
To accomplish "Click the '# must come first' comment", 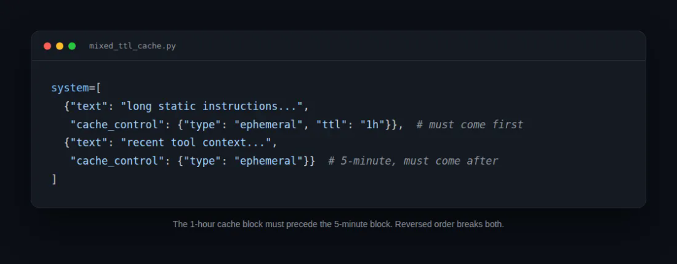I will tap(470, 125).
